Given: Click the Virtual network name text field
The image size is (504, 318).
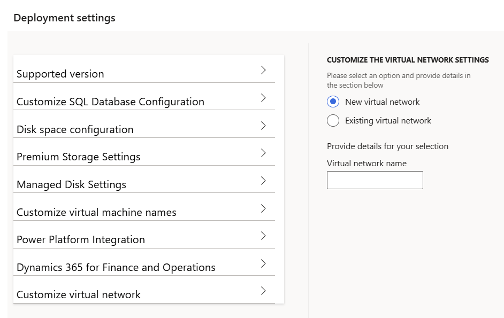Looking at the screenshot, I should [375, 180].
